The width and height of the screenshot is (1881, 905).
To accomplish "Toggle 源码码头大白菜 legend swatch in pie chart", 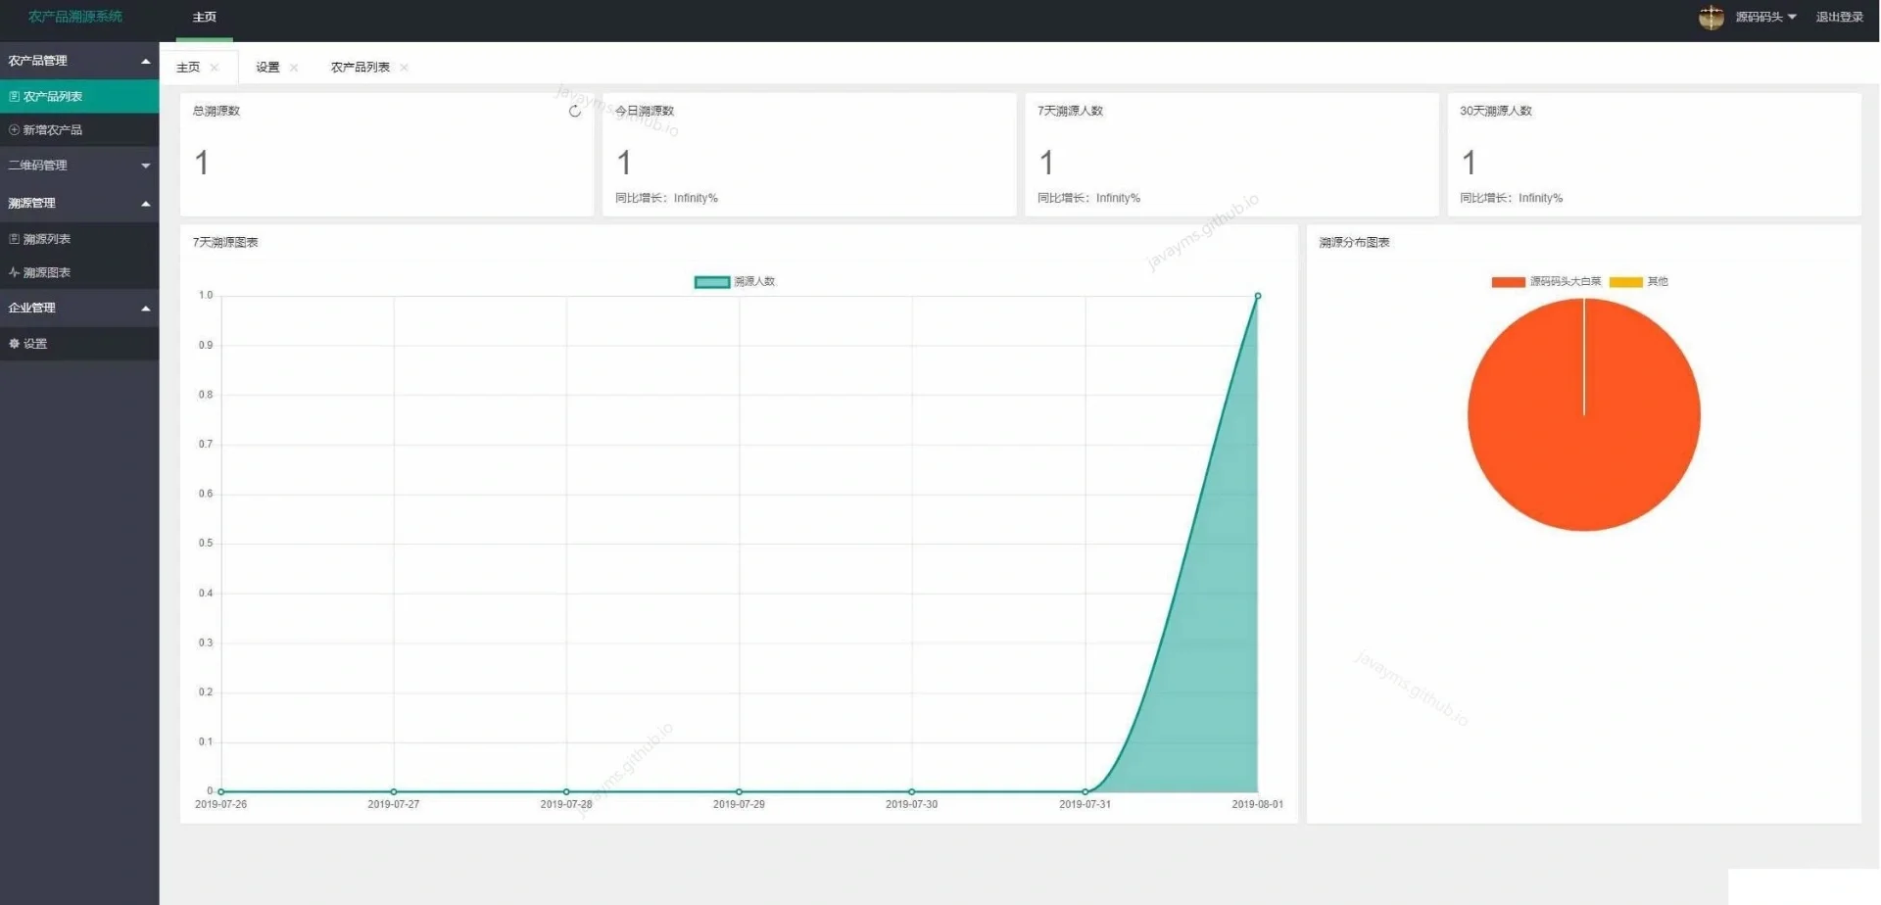I will [1508, 282].
